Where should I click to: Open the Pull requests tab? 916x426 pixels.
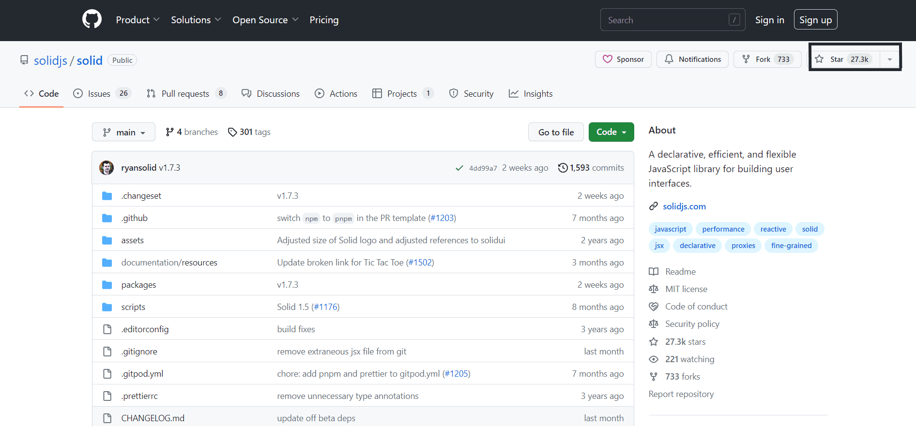(186, 94)
